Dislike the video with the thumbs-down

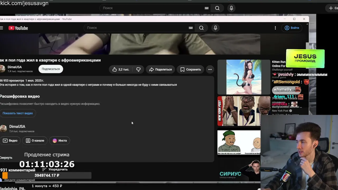[138, 69]
